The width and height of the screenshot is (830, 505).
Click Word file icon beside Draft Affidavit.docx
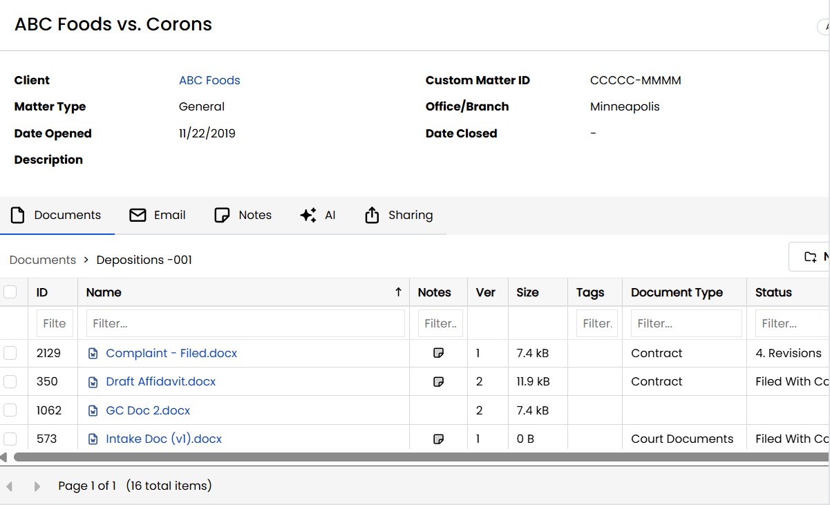(x=93, y=381)
